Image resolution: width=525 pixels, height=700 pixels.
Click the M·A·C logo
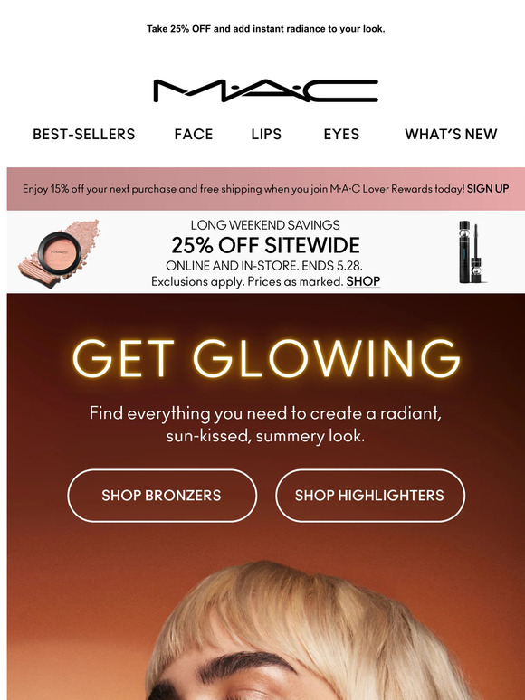[x=266, y=91]
